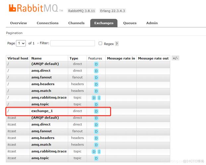Open amq.headers exchange on / vhost

click(43, 84)
